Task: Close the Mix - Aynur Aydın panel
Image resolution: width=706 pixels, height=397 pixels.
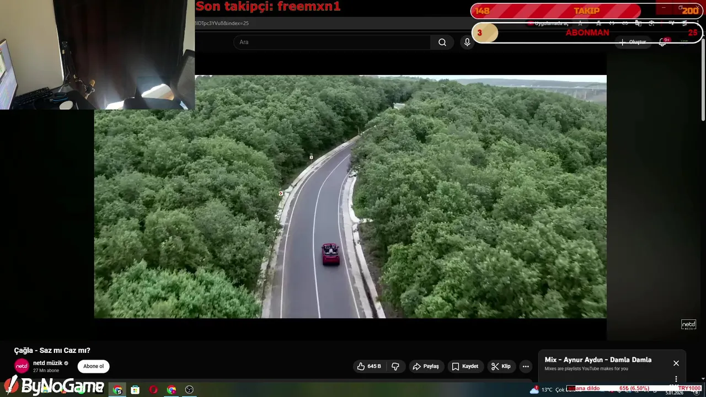Action: [676, 363]
